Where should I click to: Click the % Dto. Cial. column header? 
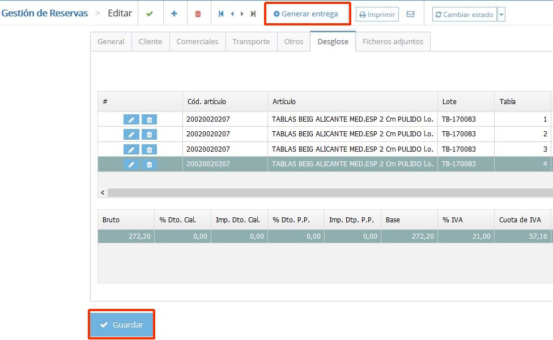point(182,220)
